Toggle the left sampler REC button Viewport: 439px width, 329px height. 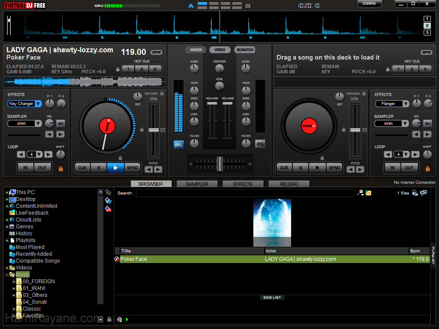click(x=61, y=123)
